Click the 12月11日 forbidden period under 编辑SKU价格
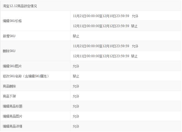 pyautogui.click(x=105, y=26)
